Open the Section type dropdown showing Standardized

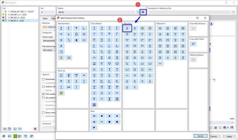click(x=49, y=41)
